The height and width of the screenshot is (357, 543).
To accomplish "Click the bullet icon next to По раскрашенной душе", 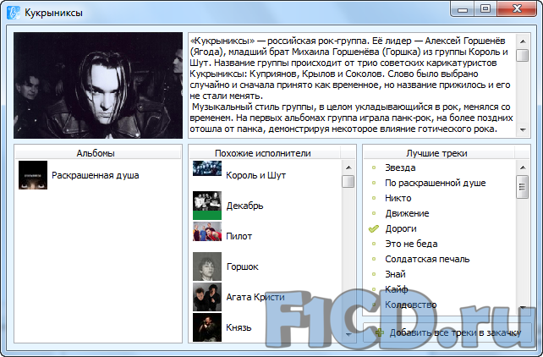I will pyautogui.click(x=374, y=183).
